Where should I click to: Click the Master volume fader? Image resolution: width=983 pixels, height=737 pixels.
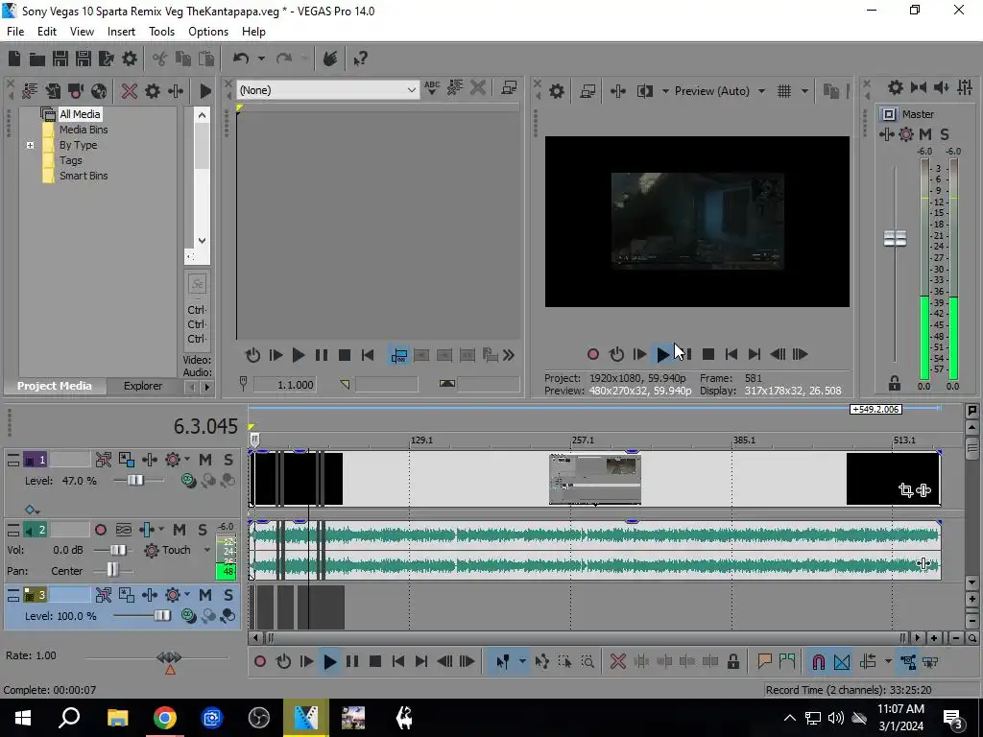[x=895, y=239]
